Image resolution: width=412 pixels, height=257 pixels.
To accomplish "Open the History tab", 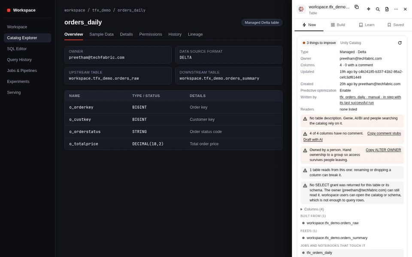I will 175,34.
